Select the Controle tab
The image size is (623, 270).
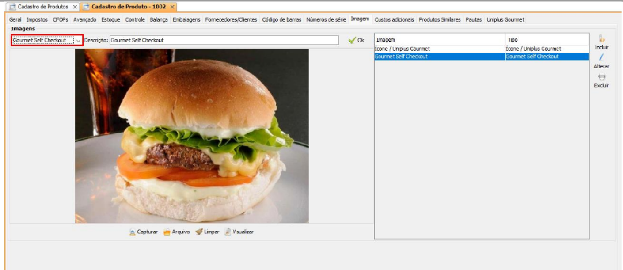point(135,20)
